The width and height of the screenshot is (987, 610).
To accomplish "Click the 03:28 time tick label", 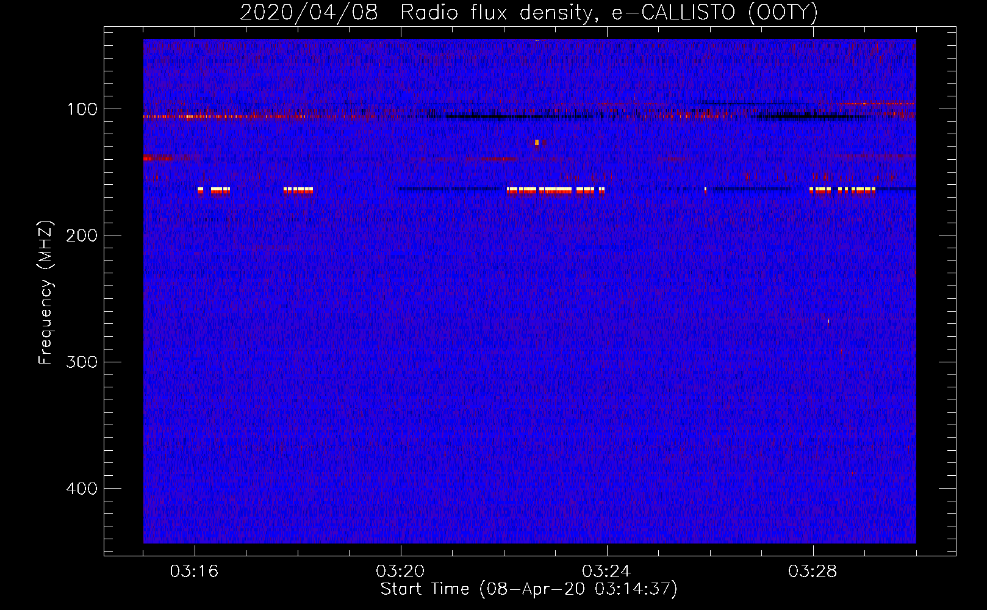I will 813,572.
